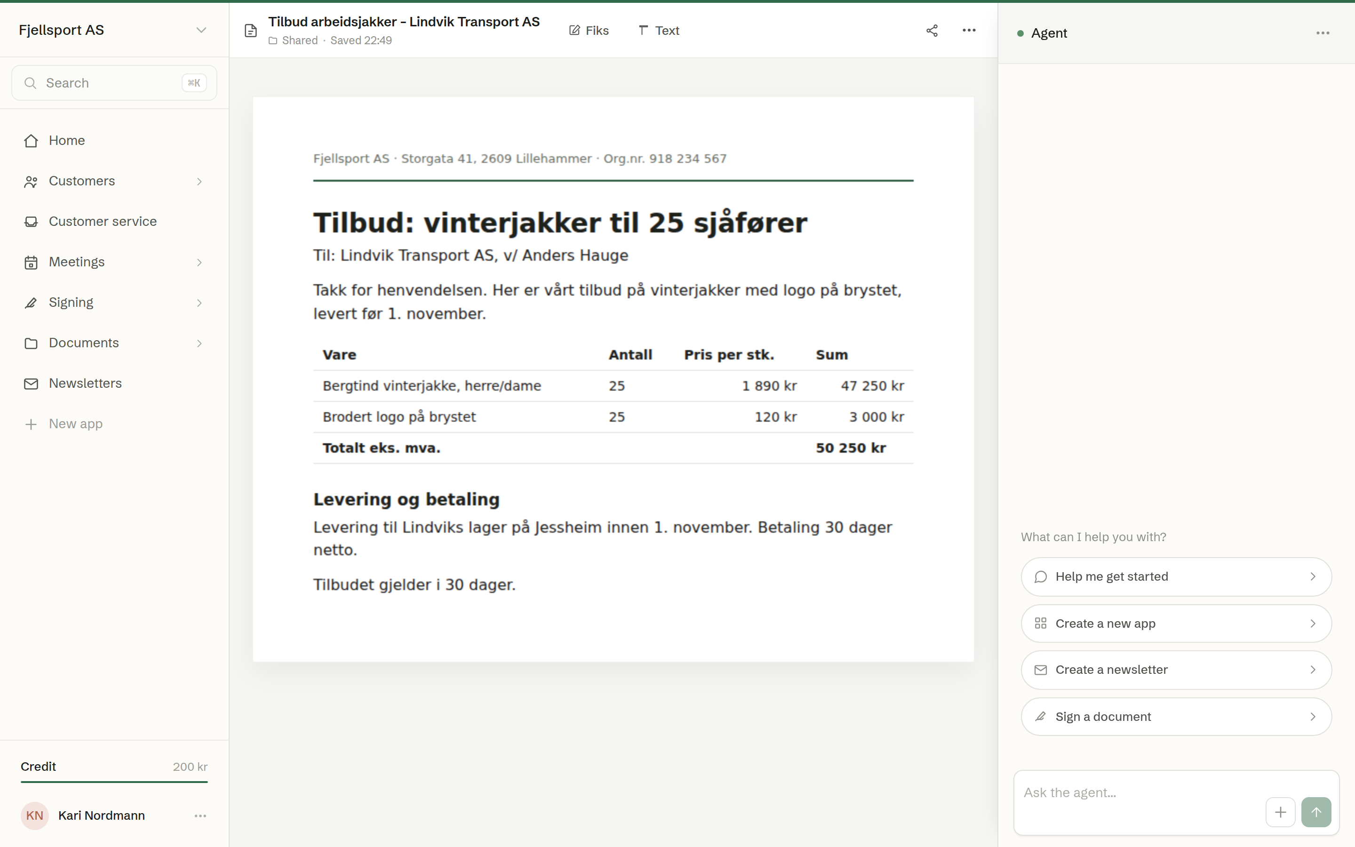Click Create a new app suggestion

[x=1176, y=623]
